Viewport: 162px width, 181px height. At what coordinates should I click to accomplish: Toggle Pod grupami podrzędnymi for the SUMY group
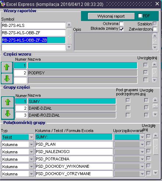pyautogui.click(x=128, y=100)
